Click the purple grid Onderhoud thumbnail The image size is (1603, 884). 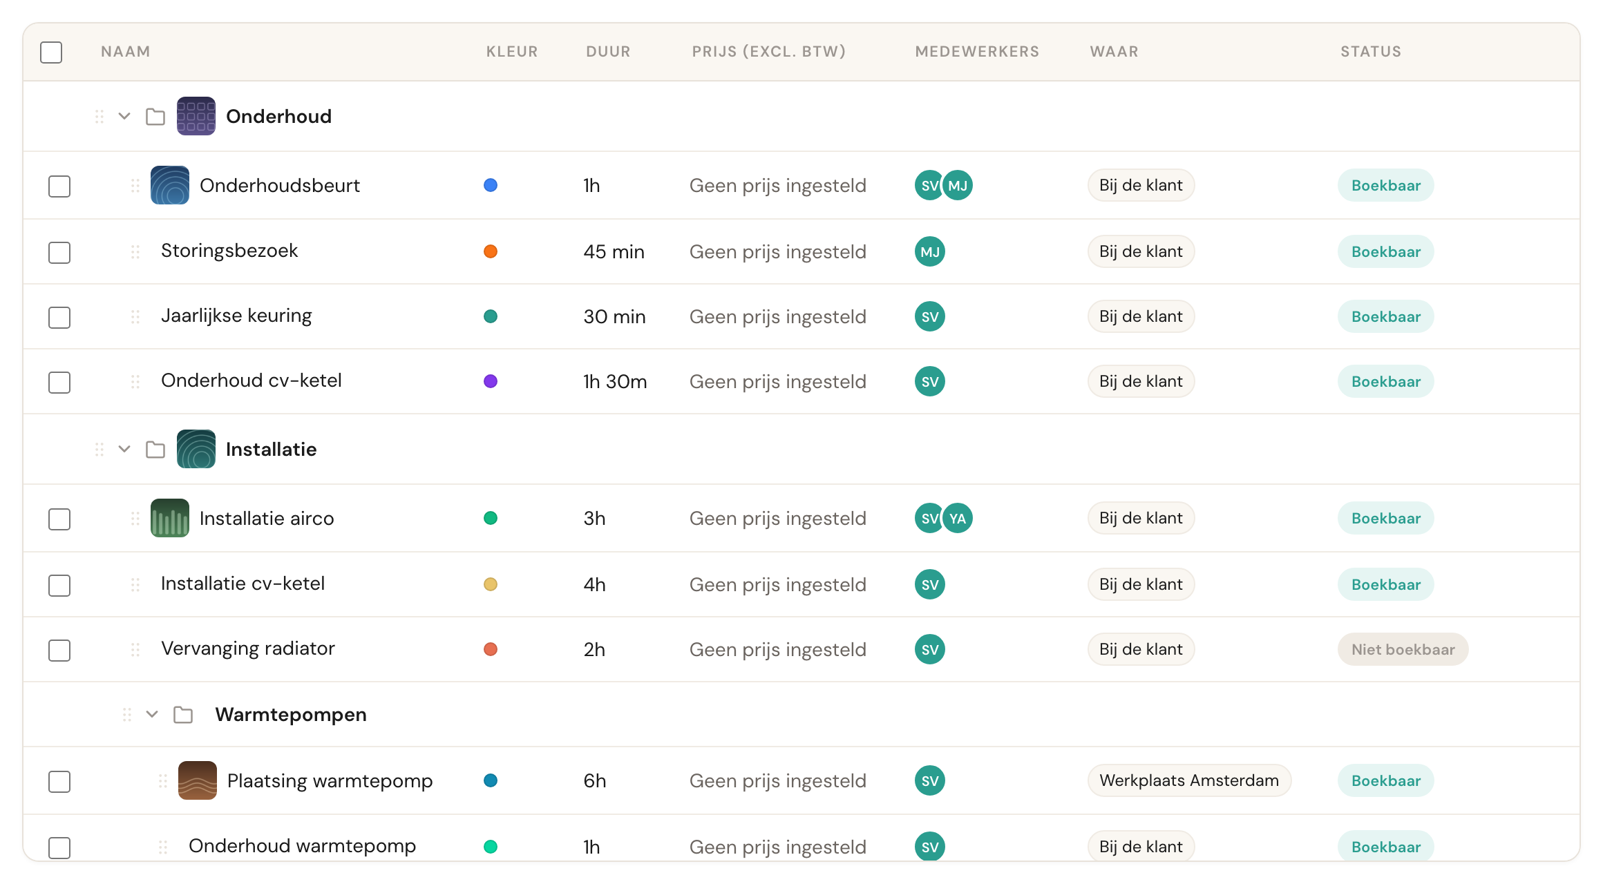tap(196, 116)
